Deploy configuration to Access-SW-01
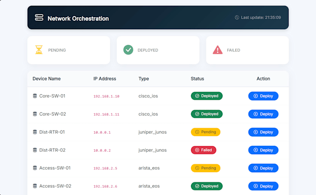The image size is (316, 195). (263, 168)
